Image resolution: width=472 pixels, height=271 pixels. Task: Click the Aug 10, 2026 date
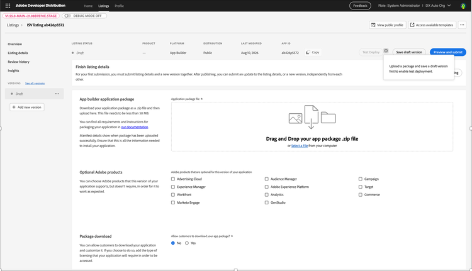(x=250, y=53)
